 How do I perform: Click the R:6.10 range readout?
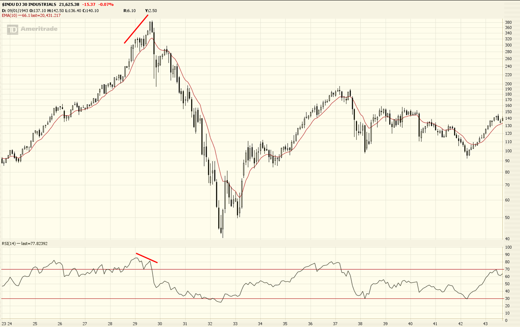(x=130, y=11)
